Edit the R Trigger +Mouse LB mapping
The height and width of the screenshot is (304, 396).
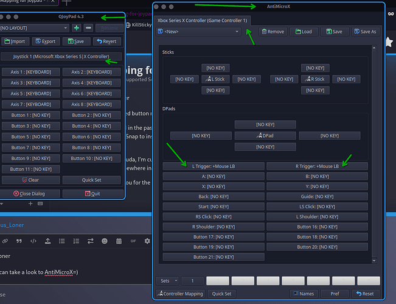pyautogui.click(x=317, y=166)
